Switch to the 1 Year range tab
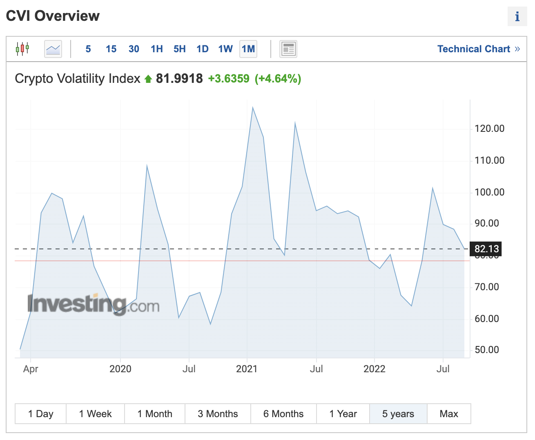 tap(343, 413)
